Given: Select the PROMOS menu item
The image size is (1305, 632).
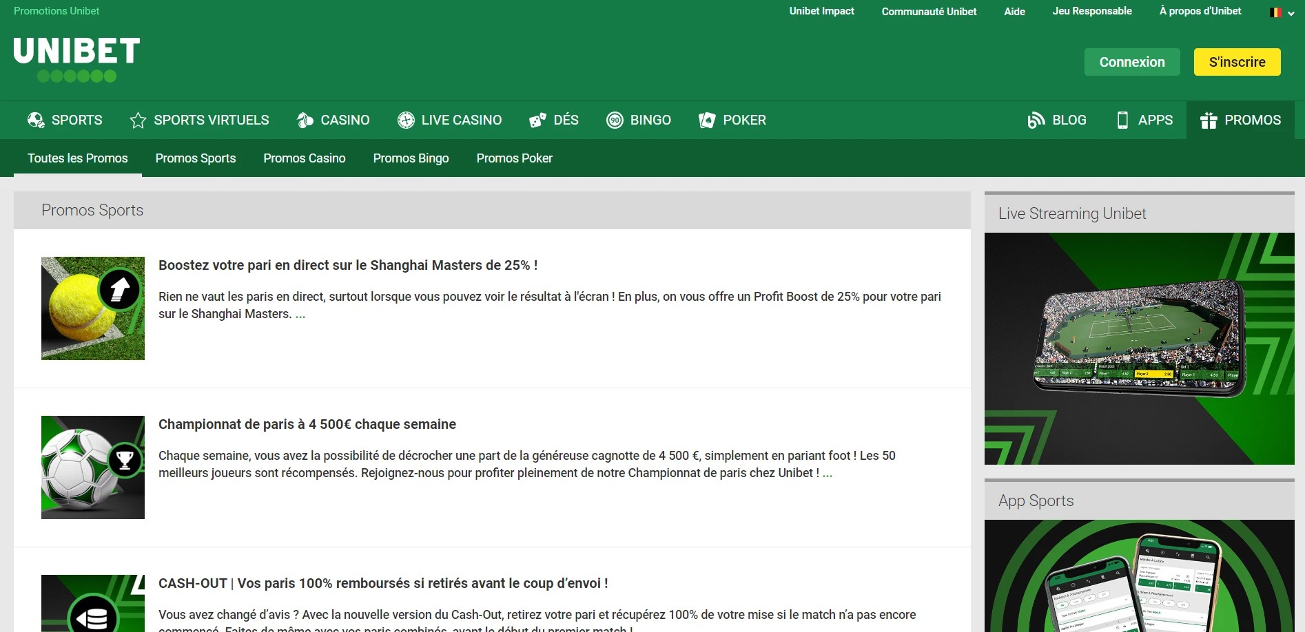Looking at the screenshot, I should [x=1240, y=120].
